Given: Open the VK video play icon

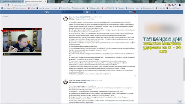Looking at the screenshot, I should pyautogui.click(x=95, y=12).
